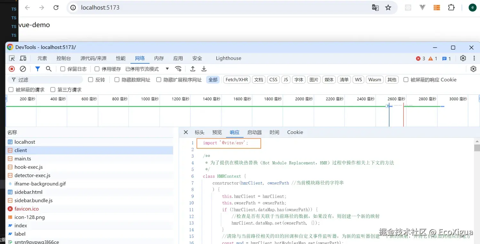Open the Chrome profile avatar
Screen dimensions: 480x244
(472, 7)
